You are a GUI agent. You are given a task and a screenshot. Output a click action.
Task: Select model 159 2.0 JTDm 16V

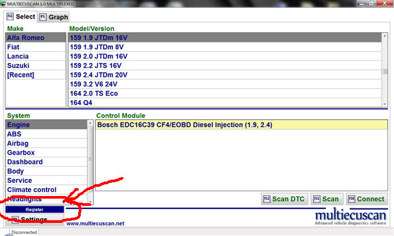[x=225, y=56]
